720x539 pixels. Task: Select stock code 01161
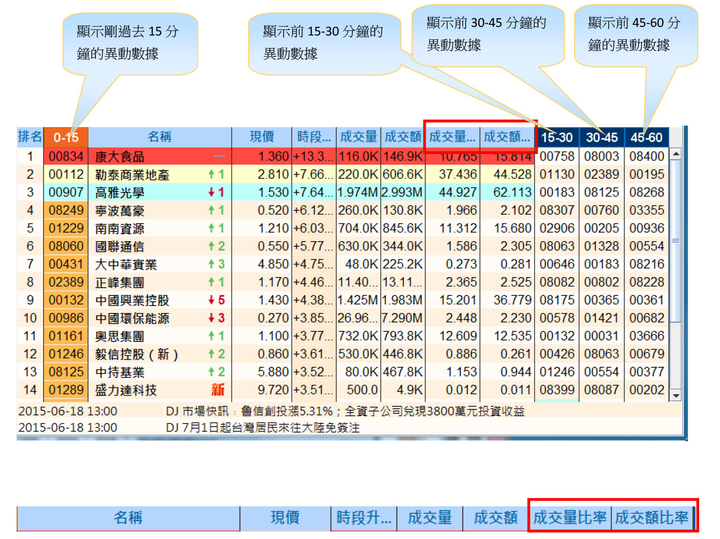66,336
